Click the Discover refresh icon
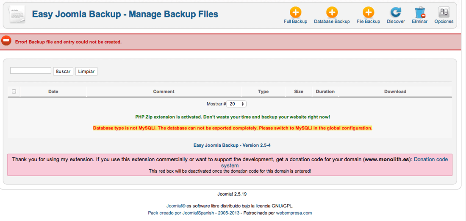This screenshot has height=221, width=466. point(396,12)
